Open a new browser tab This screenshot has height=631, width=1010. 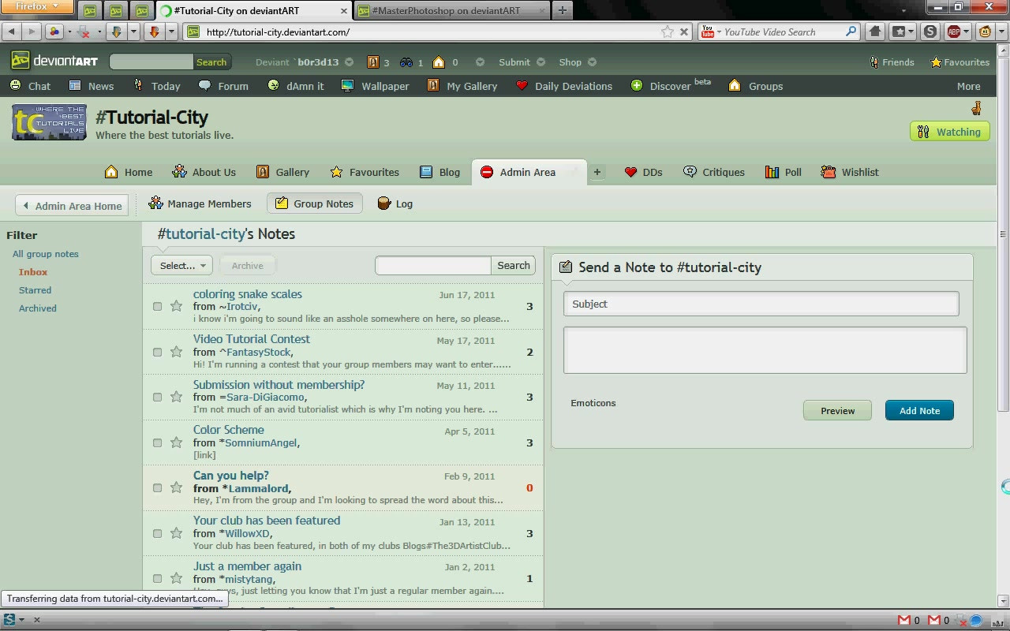(562, 10)
